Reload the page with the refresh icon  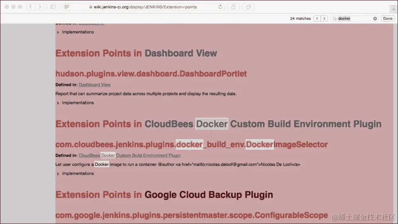coord(220,7)
